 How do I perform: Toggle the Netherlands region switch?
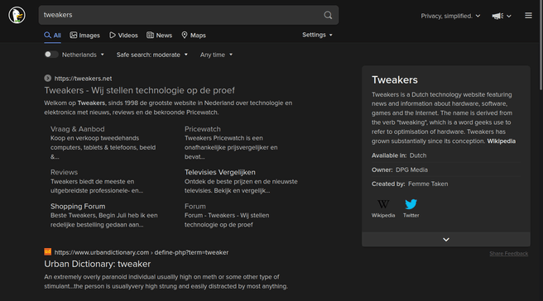[x=51, y=55]
